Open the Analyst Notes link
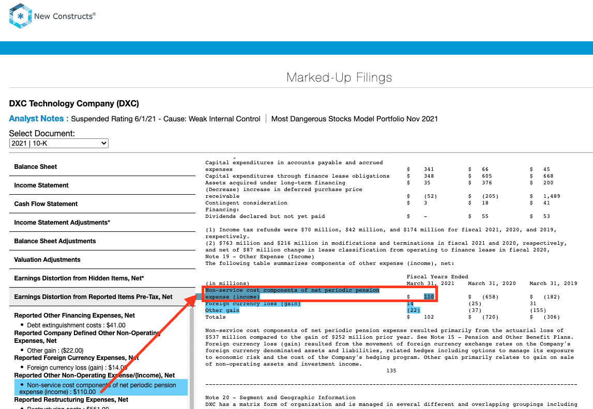 click(x=39, y=119)
